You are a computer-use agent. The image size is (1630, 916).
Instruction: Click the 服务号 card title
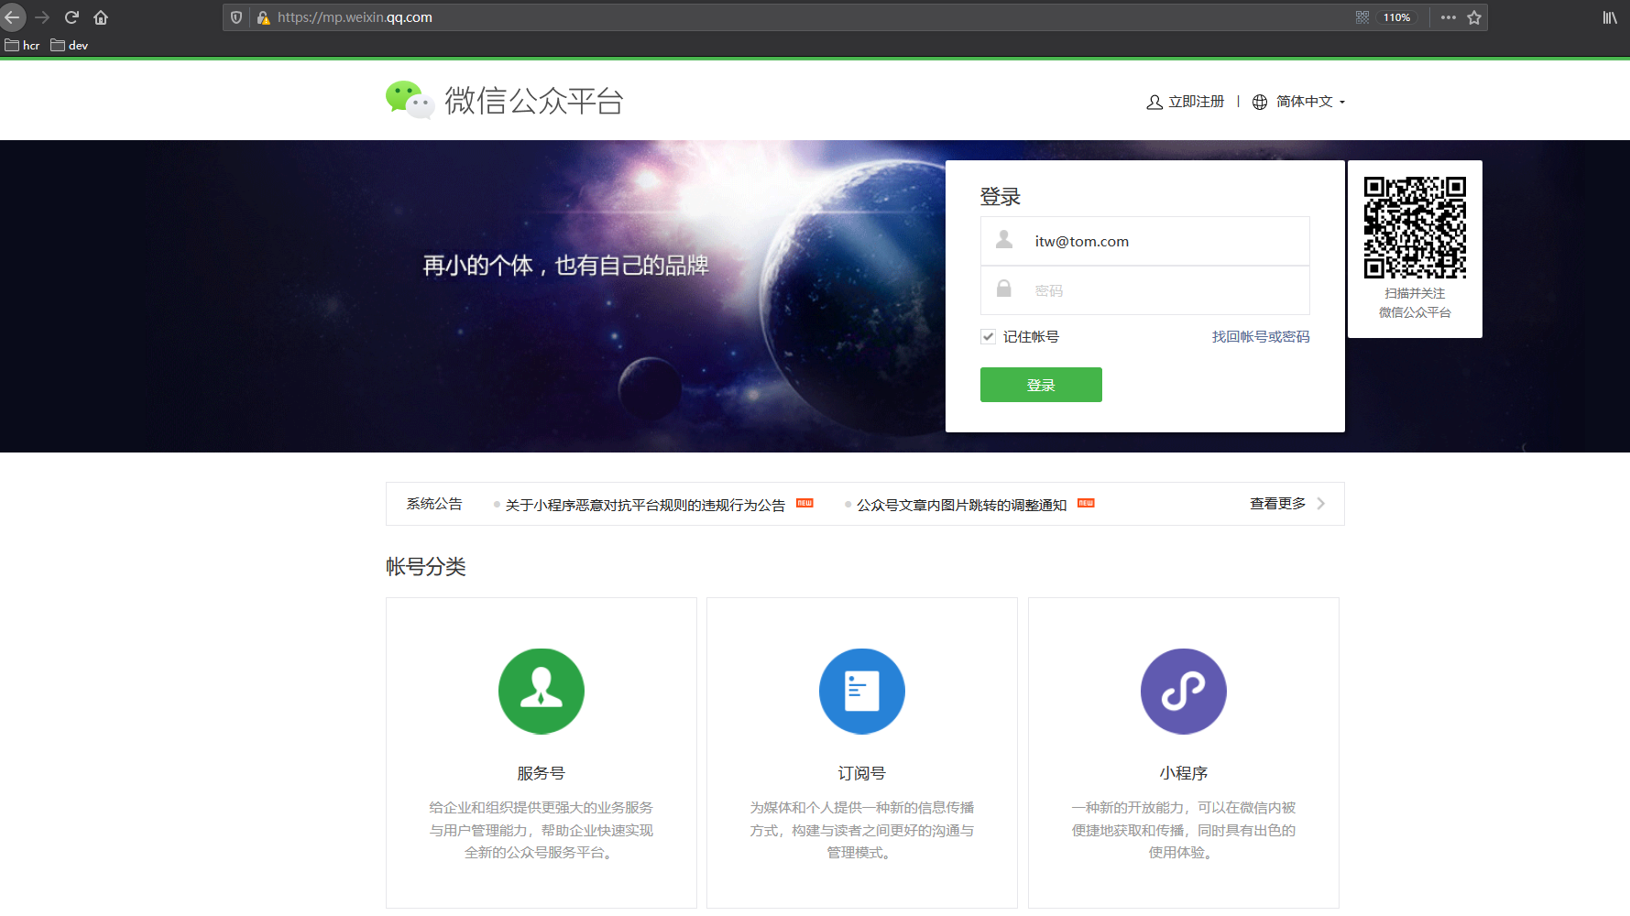pos(542,773)
